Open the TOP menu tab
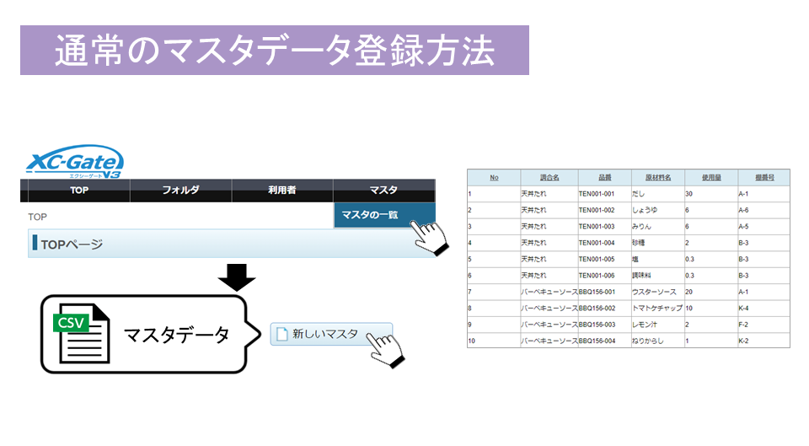Image resolution: width=809 pixels, height=446 pixels. click(x=78, y=191)
